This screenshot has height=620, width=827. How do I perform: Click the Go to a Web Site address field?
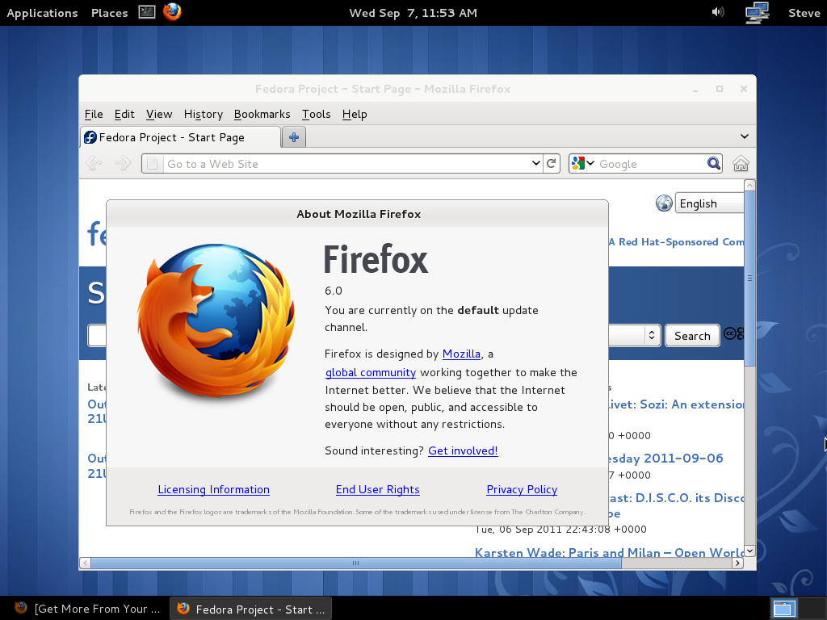346,163
